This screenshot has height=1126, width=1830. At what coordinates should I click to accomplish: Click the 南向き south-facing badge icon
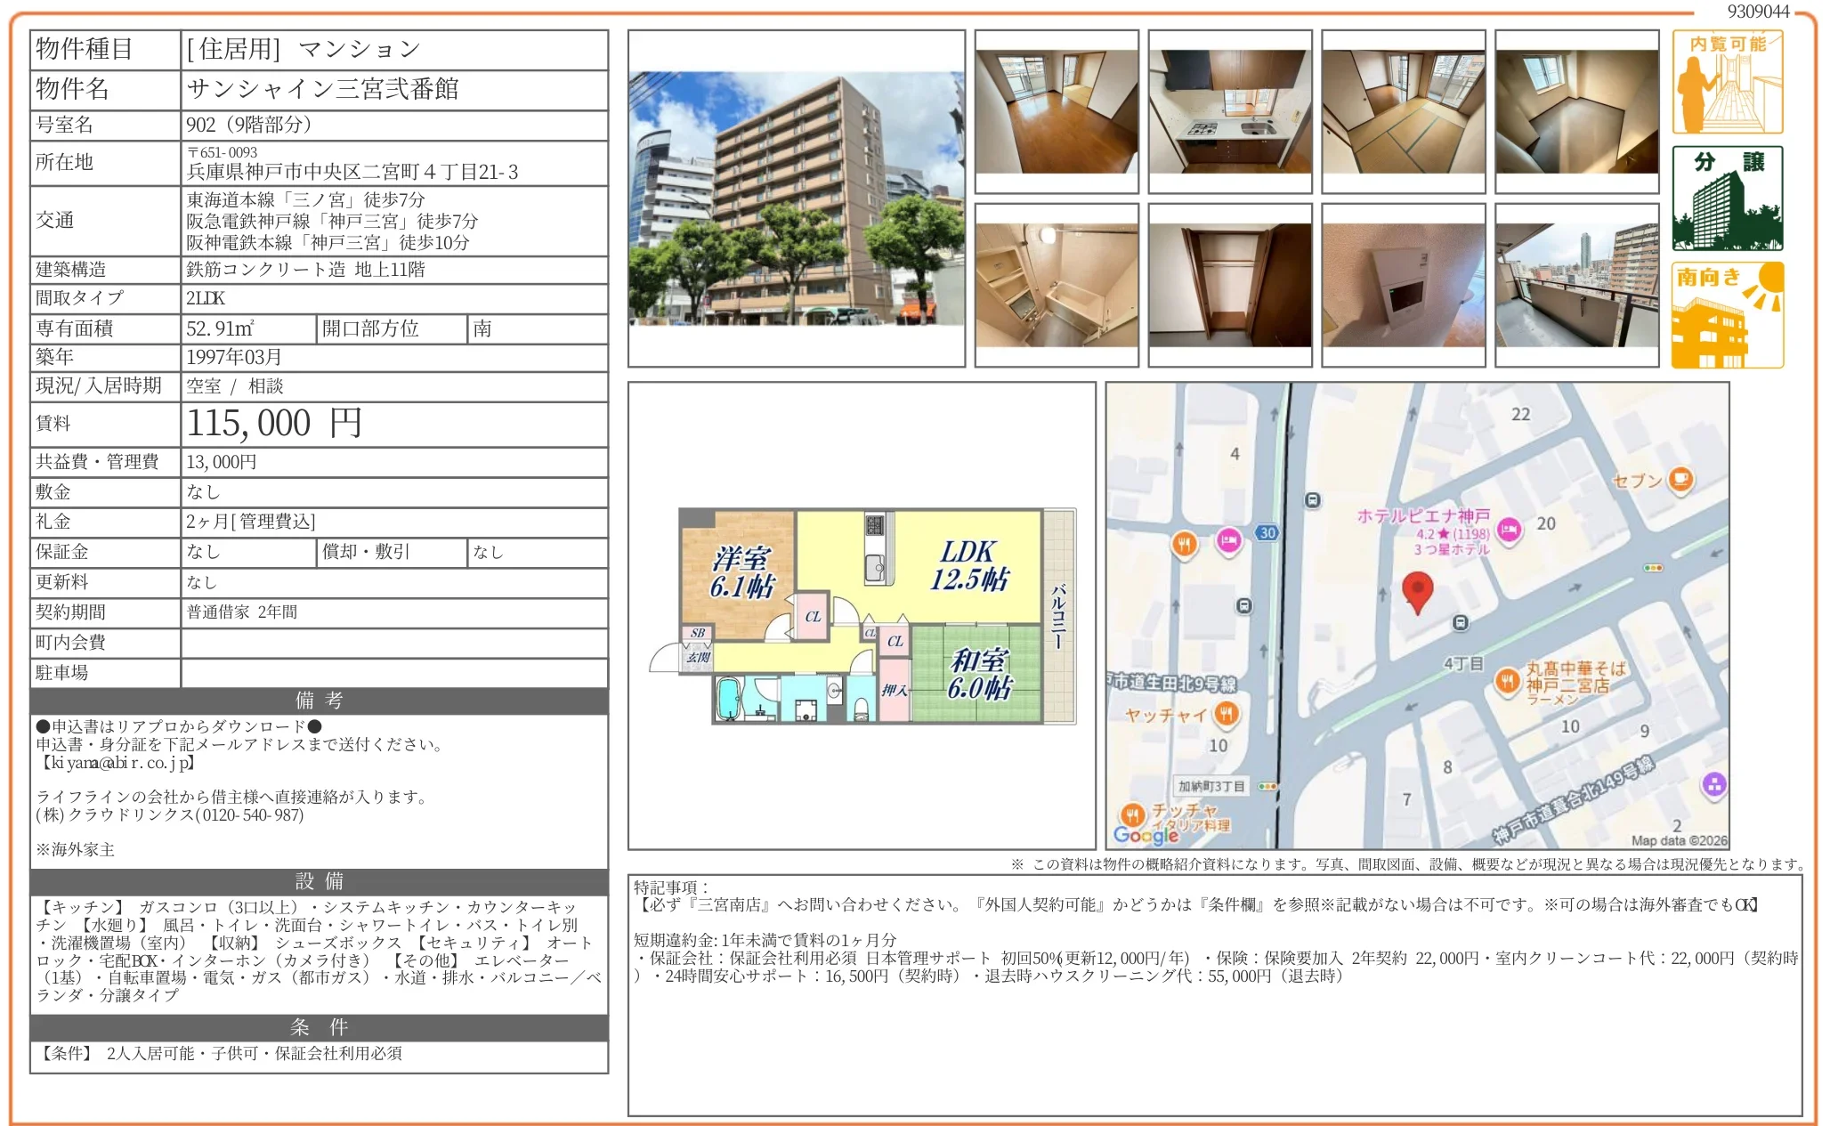(x=1727, y=315)
